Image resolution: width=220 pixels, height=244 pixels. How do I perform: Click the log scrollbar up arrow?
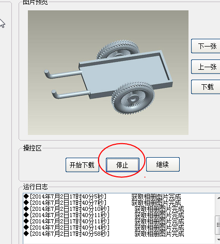218,198
